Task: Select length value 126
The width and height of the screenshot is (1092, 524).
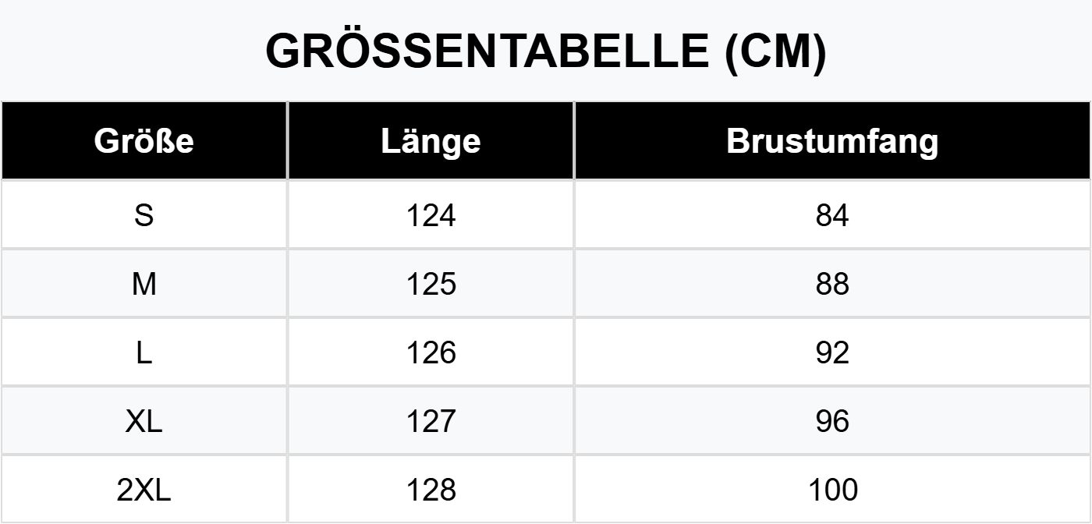Action: point(431,352)
